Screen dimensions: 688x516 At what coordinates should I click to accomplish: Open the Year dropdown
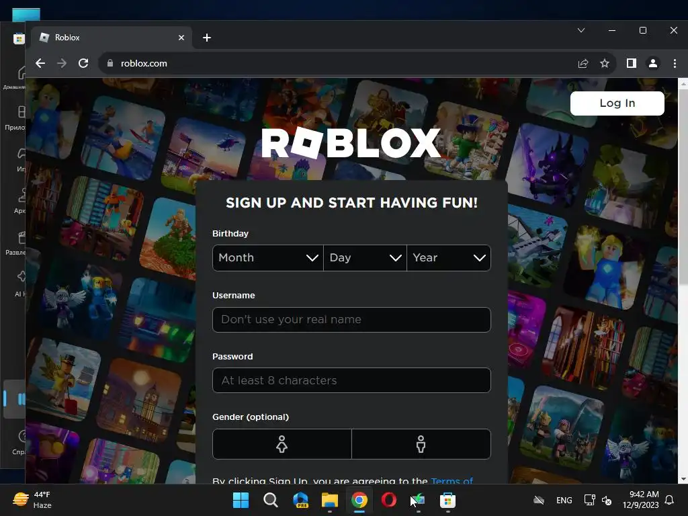coord(449,257)
